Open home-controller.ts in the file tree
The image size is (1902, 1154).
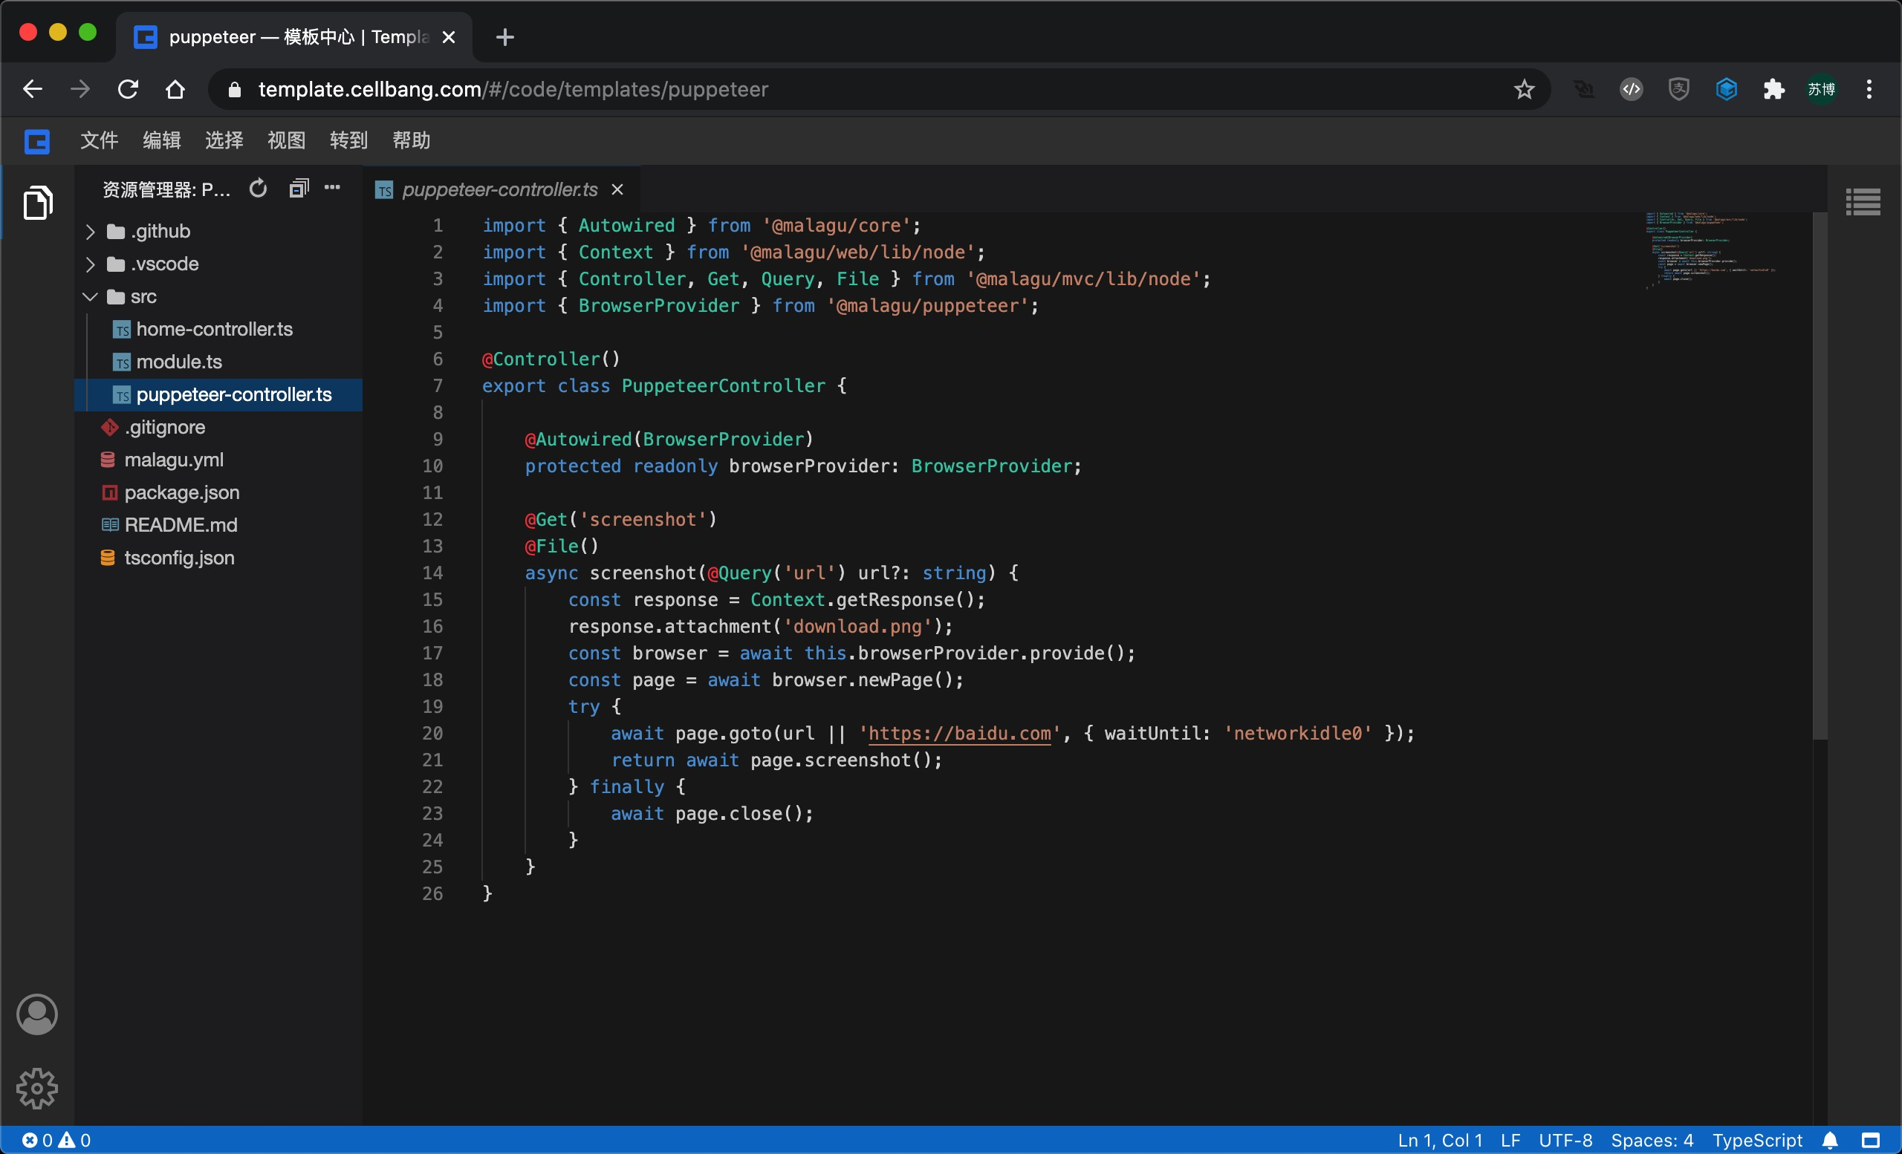pos(218,330)
